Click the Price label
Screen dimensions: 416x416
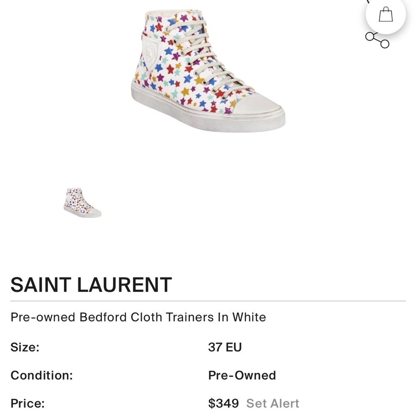click(x=28, y=403)
